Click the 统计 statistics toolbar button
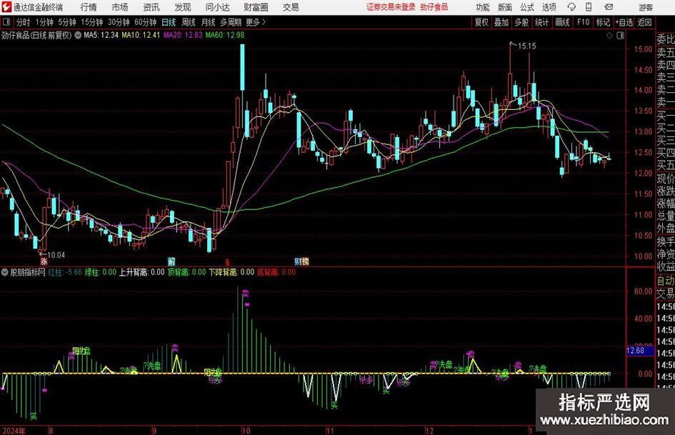The image size is (675, 435). [x=541, y=22]
